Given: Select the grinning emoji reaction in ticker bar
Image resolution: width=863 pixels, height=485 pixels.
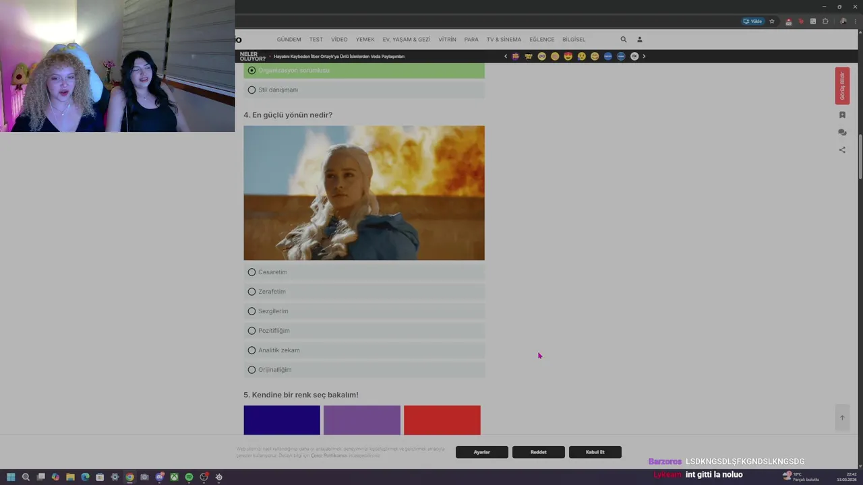Looking at the screenshot, I should [595, 57].
